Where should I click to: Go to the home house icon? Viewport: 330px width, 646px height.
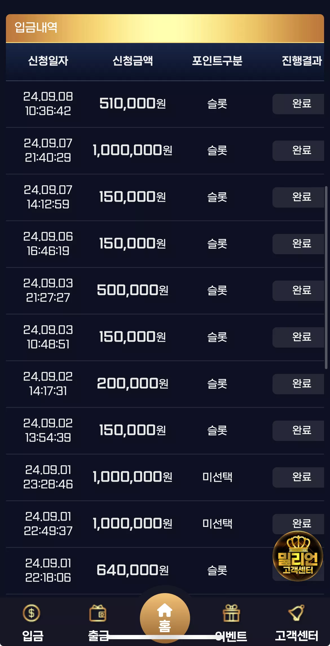click(x=165, y=610)
